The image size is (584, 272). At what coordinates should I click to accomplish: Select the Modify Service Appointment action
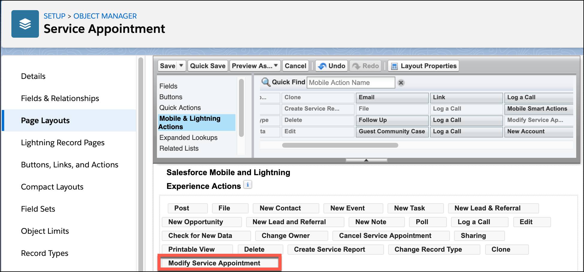coord(220,263)
